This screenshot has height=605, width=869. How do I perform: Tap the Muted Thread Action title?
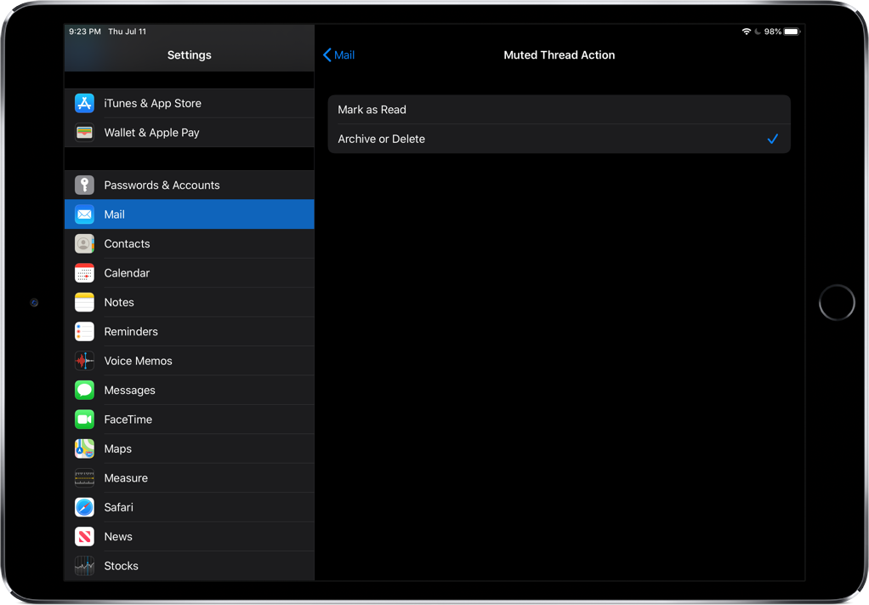[559, 55]
